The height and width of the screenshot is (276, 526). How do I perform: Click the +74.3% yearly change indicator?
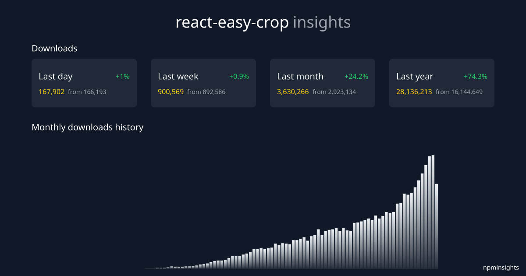[475, 77]
